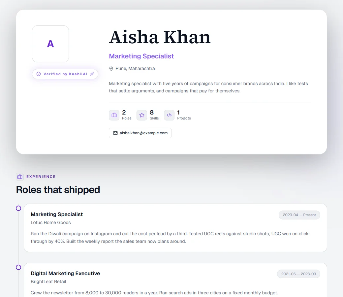Click the Skills stat label
Viewport: 343px width, 297px height.
pos(154,118)
